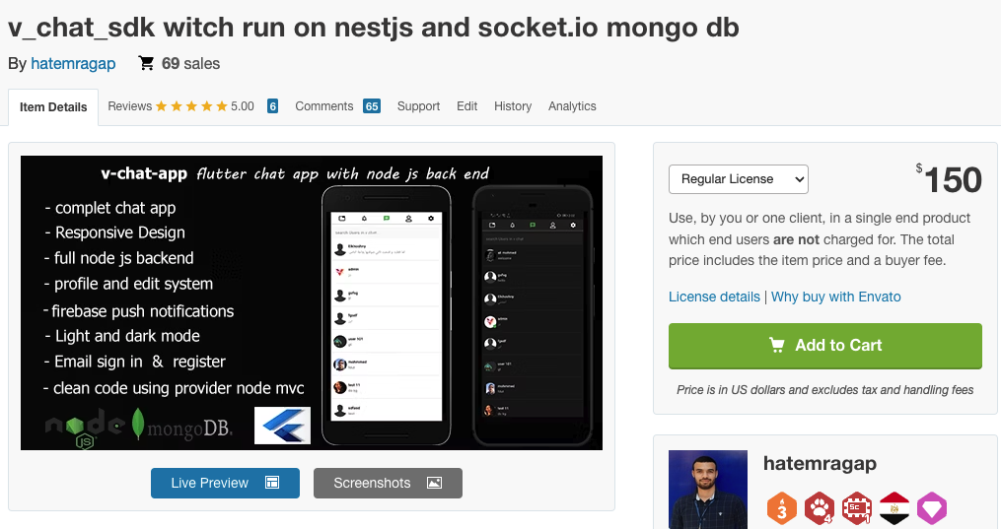
Task: Click the v-chat-app preview banner image
Action: click(312, 302)
